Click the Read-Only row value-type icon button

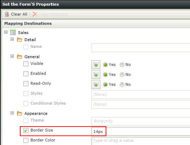96,84
